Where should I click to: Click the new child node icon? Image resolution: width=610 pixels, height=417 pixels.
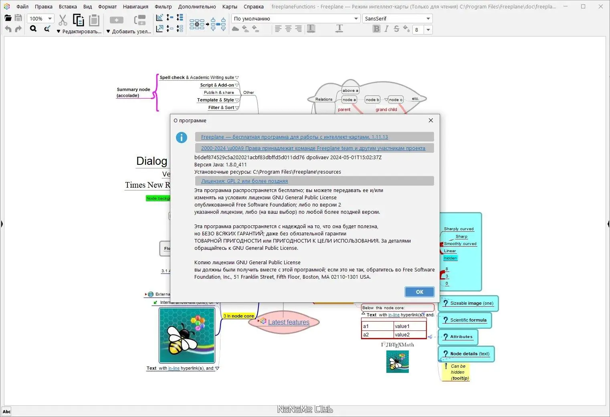point(117,20)
